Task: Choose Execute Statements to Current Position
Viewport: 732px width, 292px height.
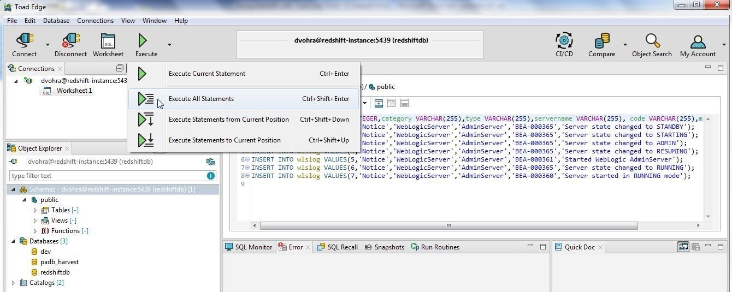Action: point(244,140)
